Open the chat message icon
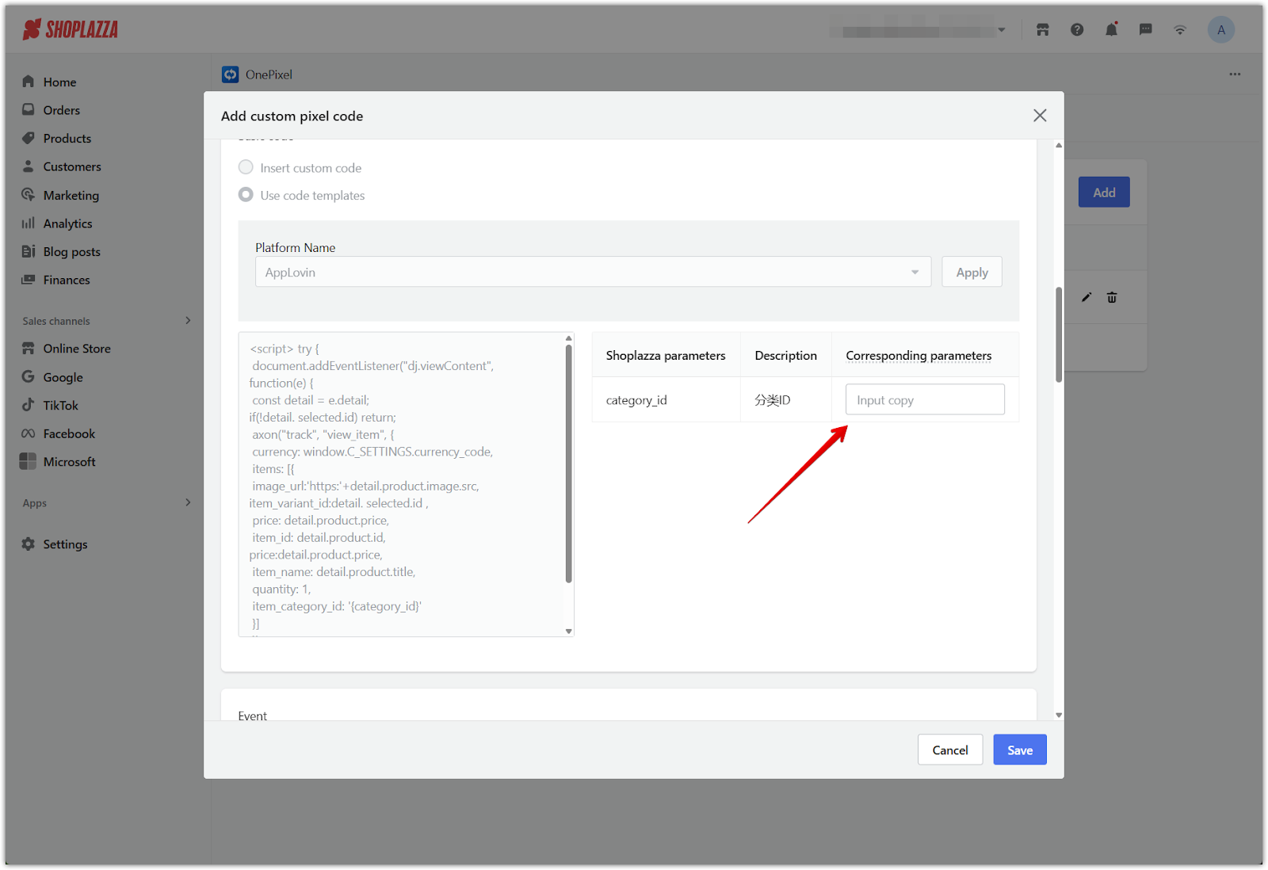The height and width of the screenshot is (870, 1268). (1146, 30)
